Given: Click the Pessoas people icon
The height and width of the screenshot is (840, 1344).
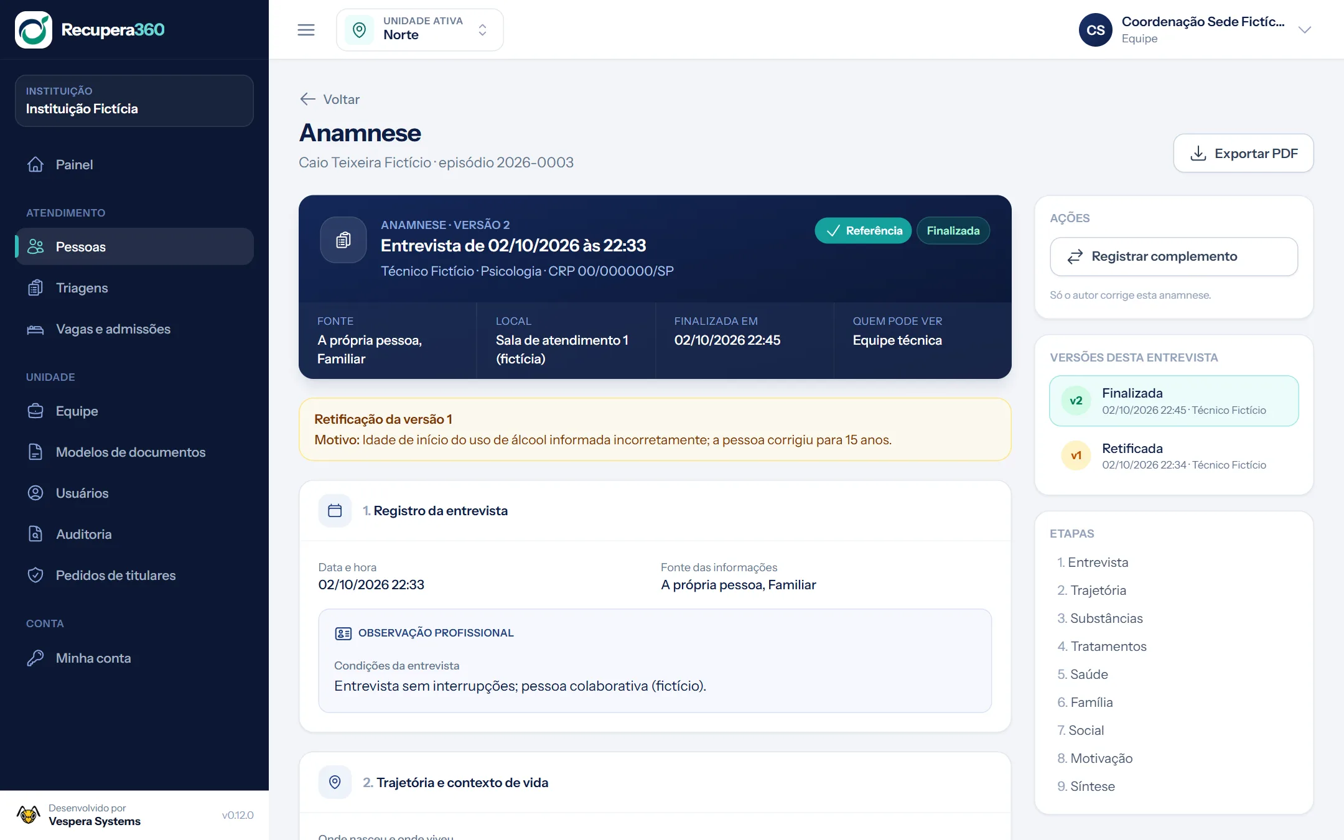Looking at the screenshot, I should tap(35, 246).
